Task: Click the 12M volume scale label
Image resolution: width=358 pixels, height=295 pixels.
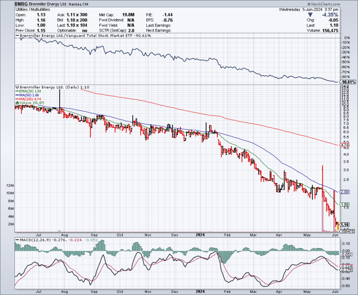Action: [x=10, y=185]
